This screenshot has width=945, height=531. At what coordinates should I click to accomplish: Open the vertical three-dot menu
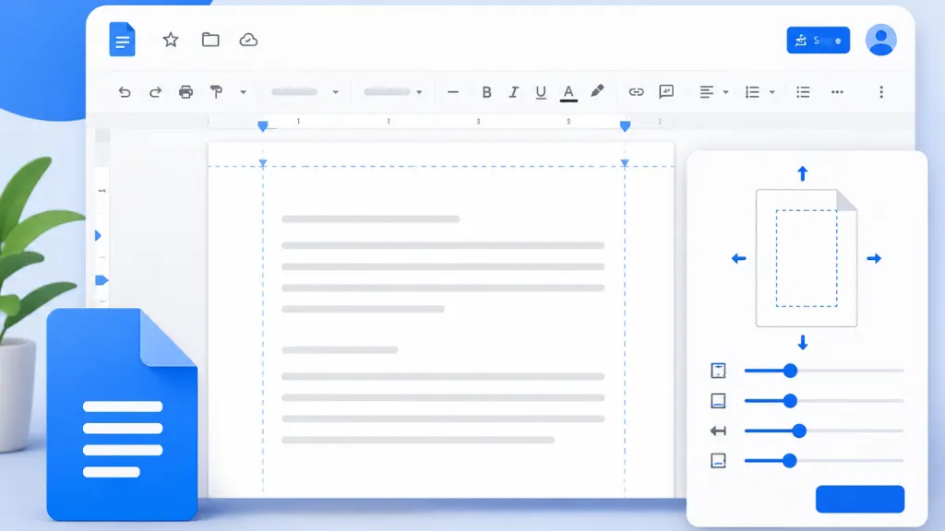pyautogui.click(x=881, y=92)
